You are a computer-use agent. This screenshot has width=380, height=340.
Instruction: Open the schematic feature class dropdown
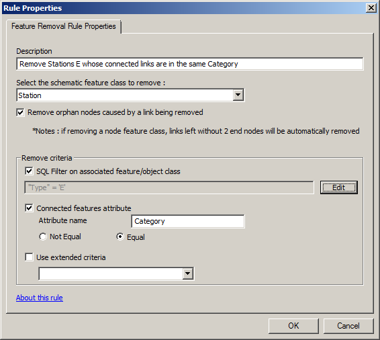coord(238,95)
